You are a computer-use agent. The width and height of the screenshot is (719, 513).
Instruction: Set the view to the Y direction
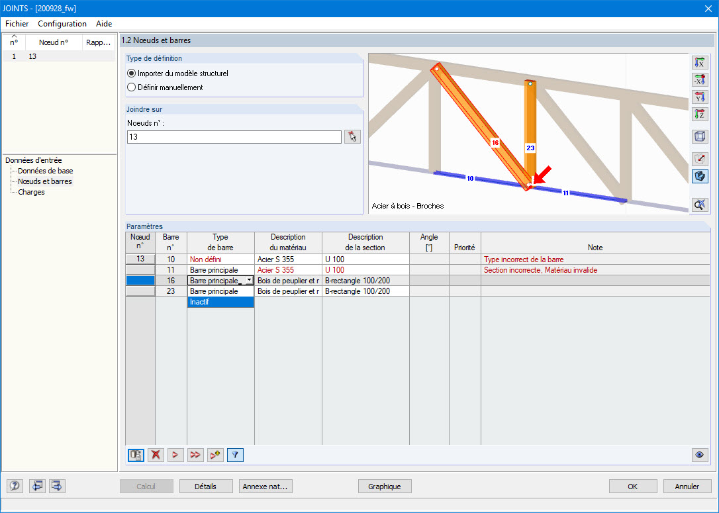pyautogui.click(x=699, y=97)
